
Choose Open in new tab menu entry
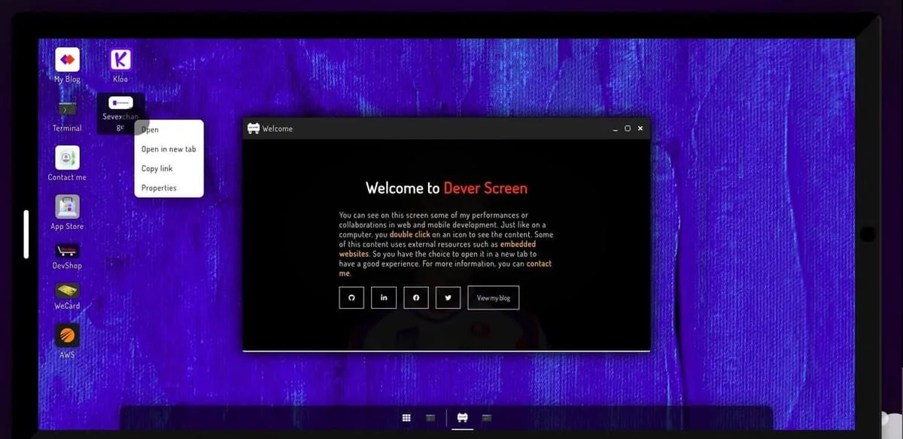(169, 149)
